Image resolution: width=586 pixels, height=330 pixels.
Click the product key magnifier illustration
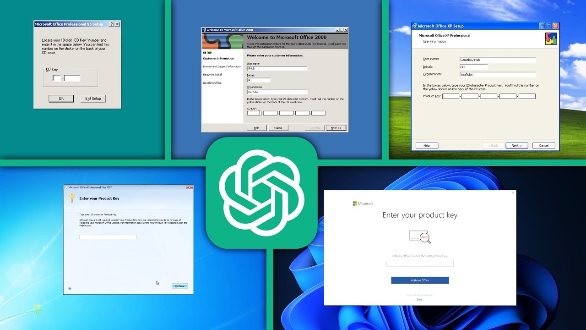coord(420,237)
